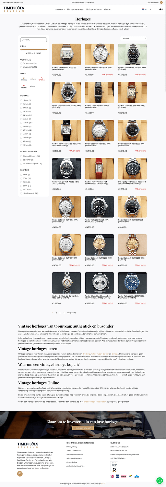The width and height of the screenshot is (166, 487).
Task: Adjust the minimum price slider handle
Action: pos(21,49)
